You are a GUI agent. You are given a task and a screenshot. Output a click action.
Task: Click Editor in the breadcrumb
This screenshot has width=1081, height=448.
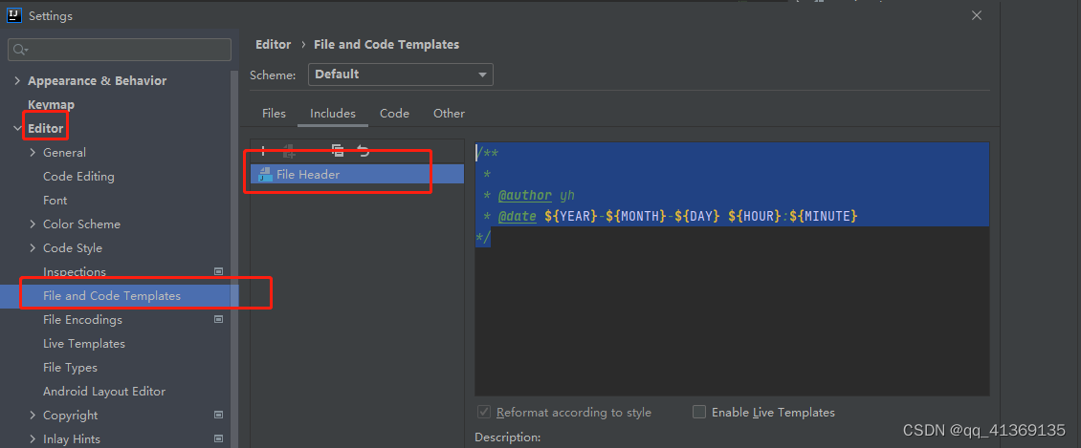[273, 45]
